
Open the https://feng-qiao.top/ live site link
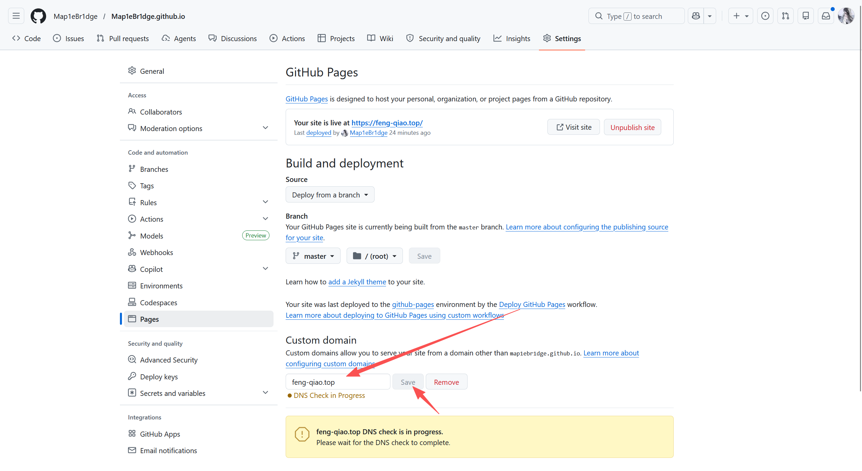(387, 123)
